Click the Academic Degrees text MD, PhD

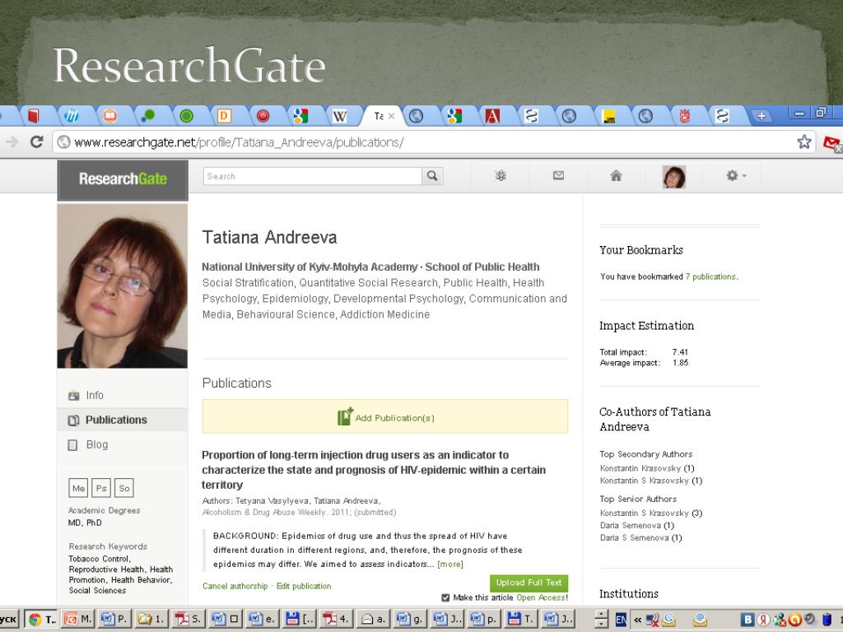(85, 523)
